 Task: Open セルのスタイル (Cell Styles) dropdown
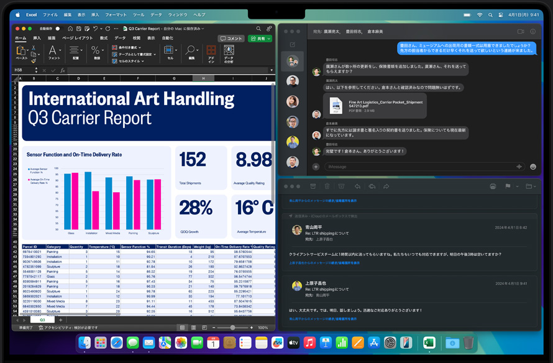point(128,61)
